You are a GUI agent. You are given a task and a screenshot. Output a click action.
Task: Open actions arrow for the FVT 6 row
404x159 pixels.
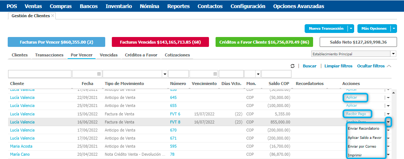(388, 114)
